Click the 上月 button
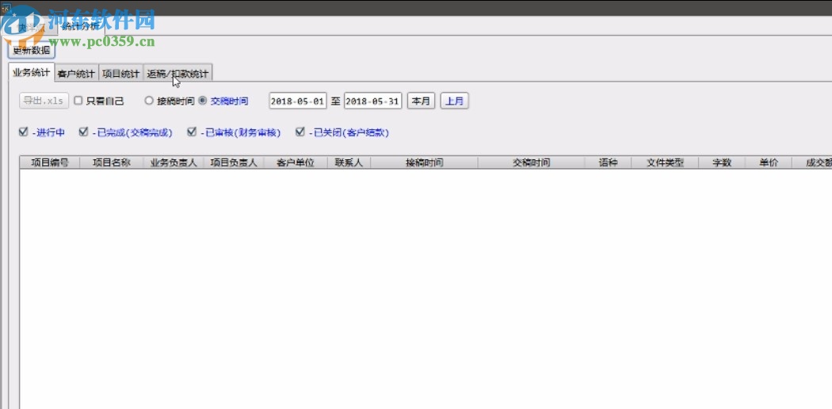 coord(454,101)
